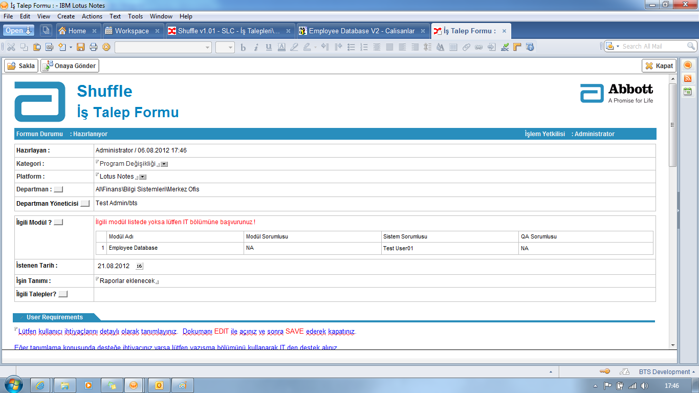
Task: Toggle italic text formatting
Action: [255, 47]
